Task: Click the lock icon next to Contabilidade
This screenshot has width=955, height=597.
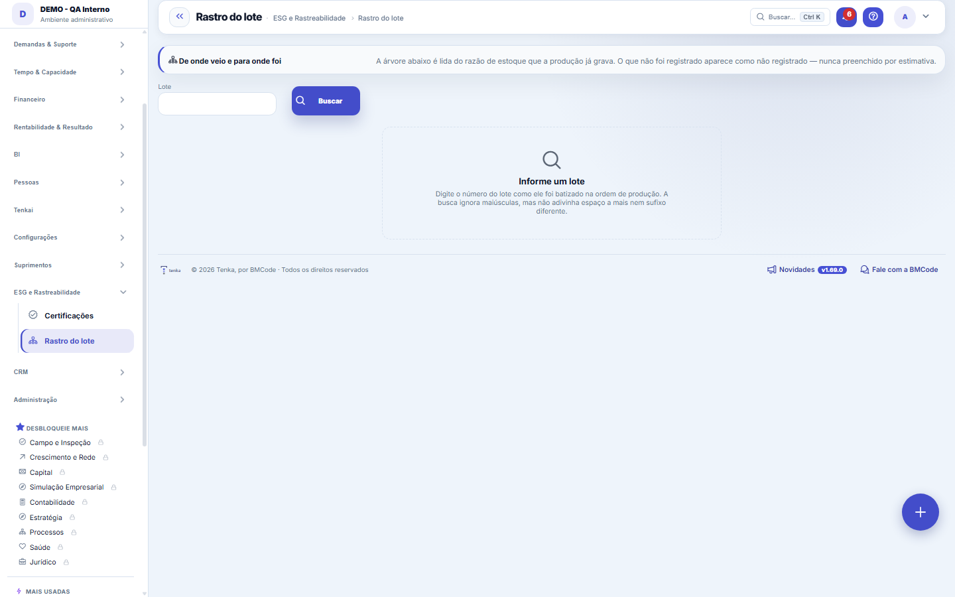Action: (85, 502)
